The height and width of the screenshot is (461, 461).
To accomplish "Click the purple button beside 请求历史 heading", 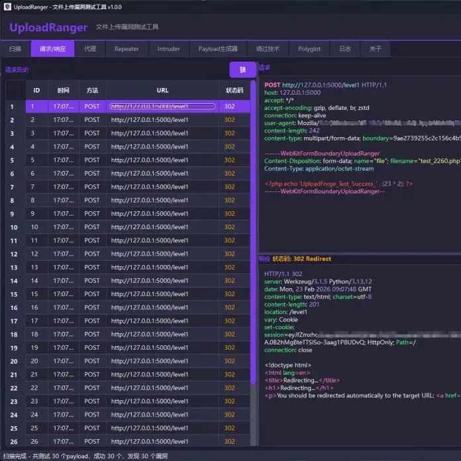I will (242, 70).
